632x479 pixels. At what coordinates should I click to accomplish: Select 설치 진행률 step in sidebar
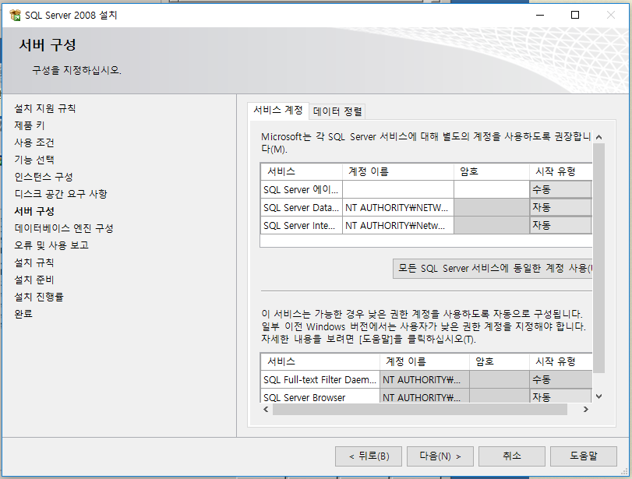(x=39, y=297)
